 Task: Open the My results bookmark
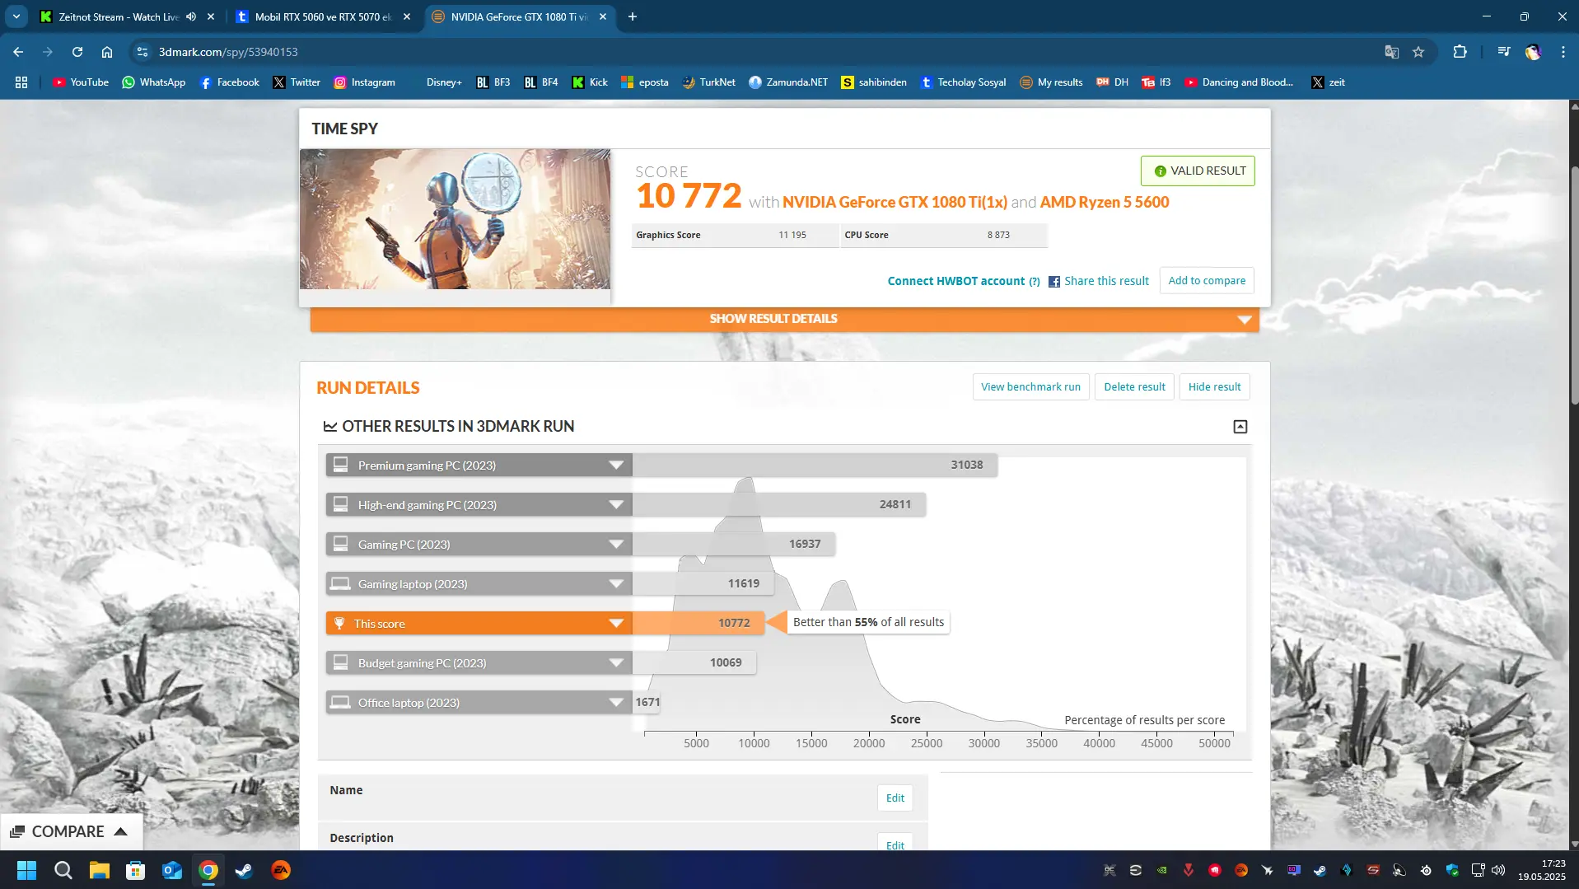[1051, 82]
